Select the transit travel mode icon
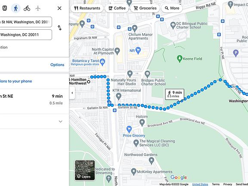This screenshot has width=248, height=186. coord(5,8)
